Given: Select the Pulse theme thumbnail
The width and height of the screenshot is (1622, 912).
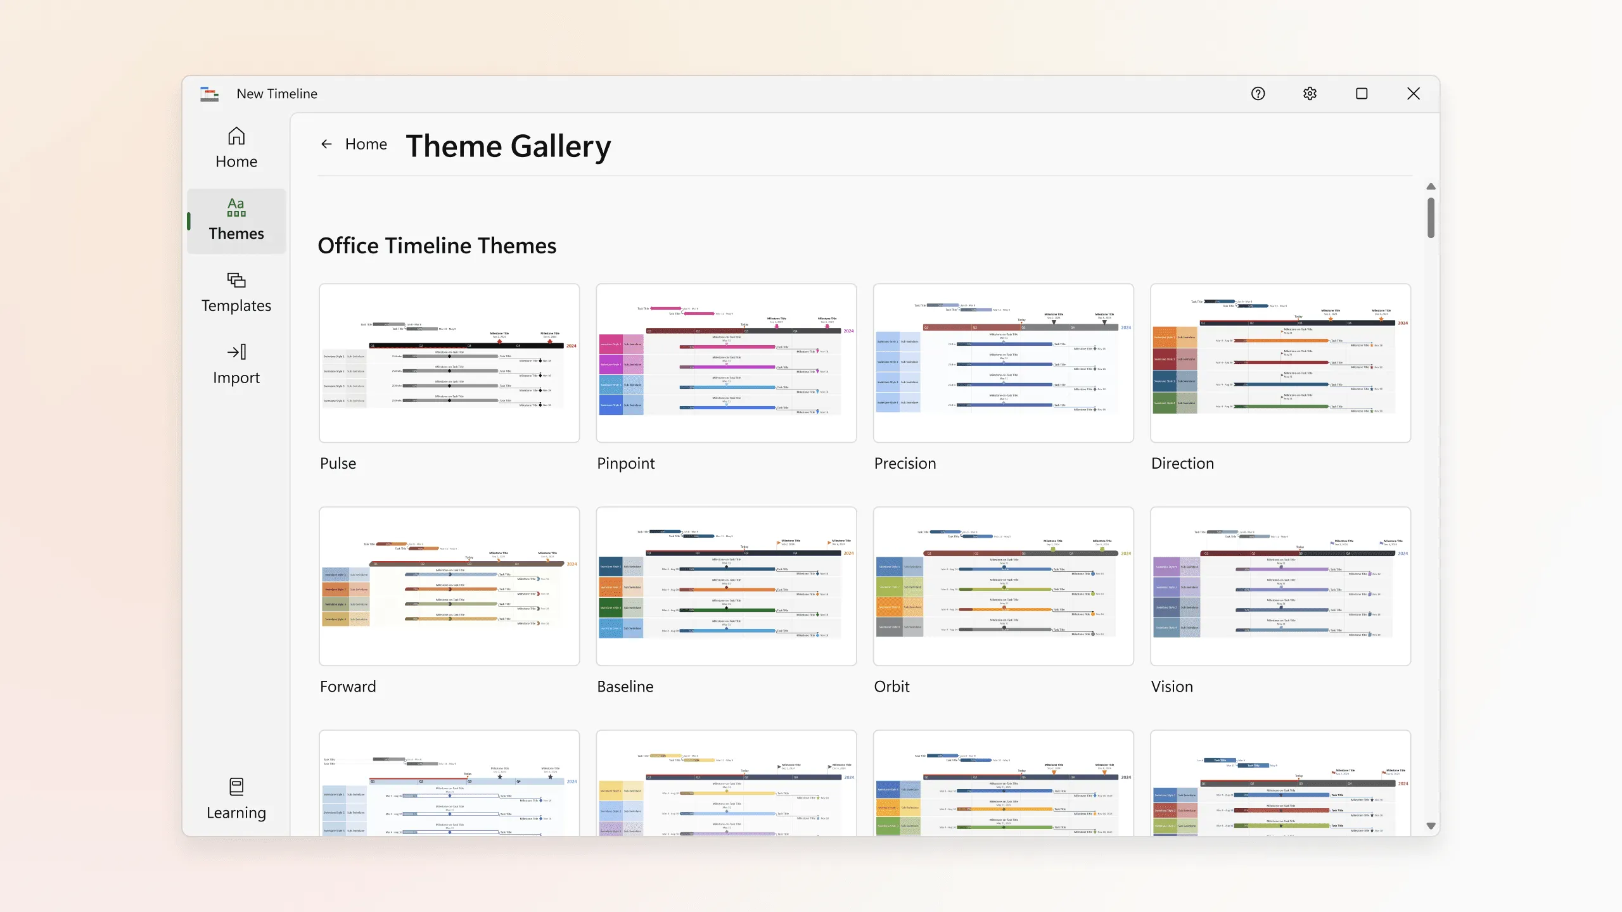Looking at the screenshot, I should [449, 363].
